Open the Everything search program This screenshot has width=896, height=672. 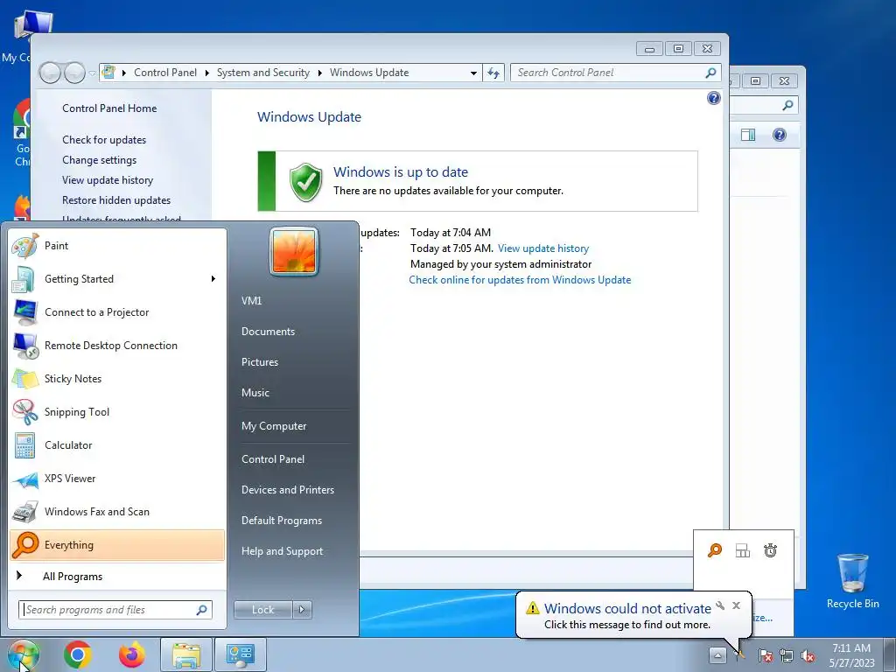pos(117,544)
